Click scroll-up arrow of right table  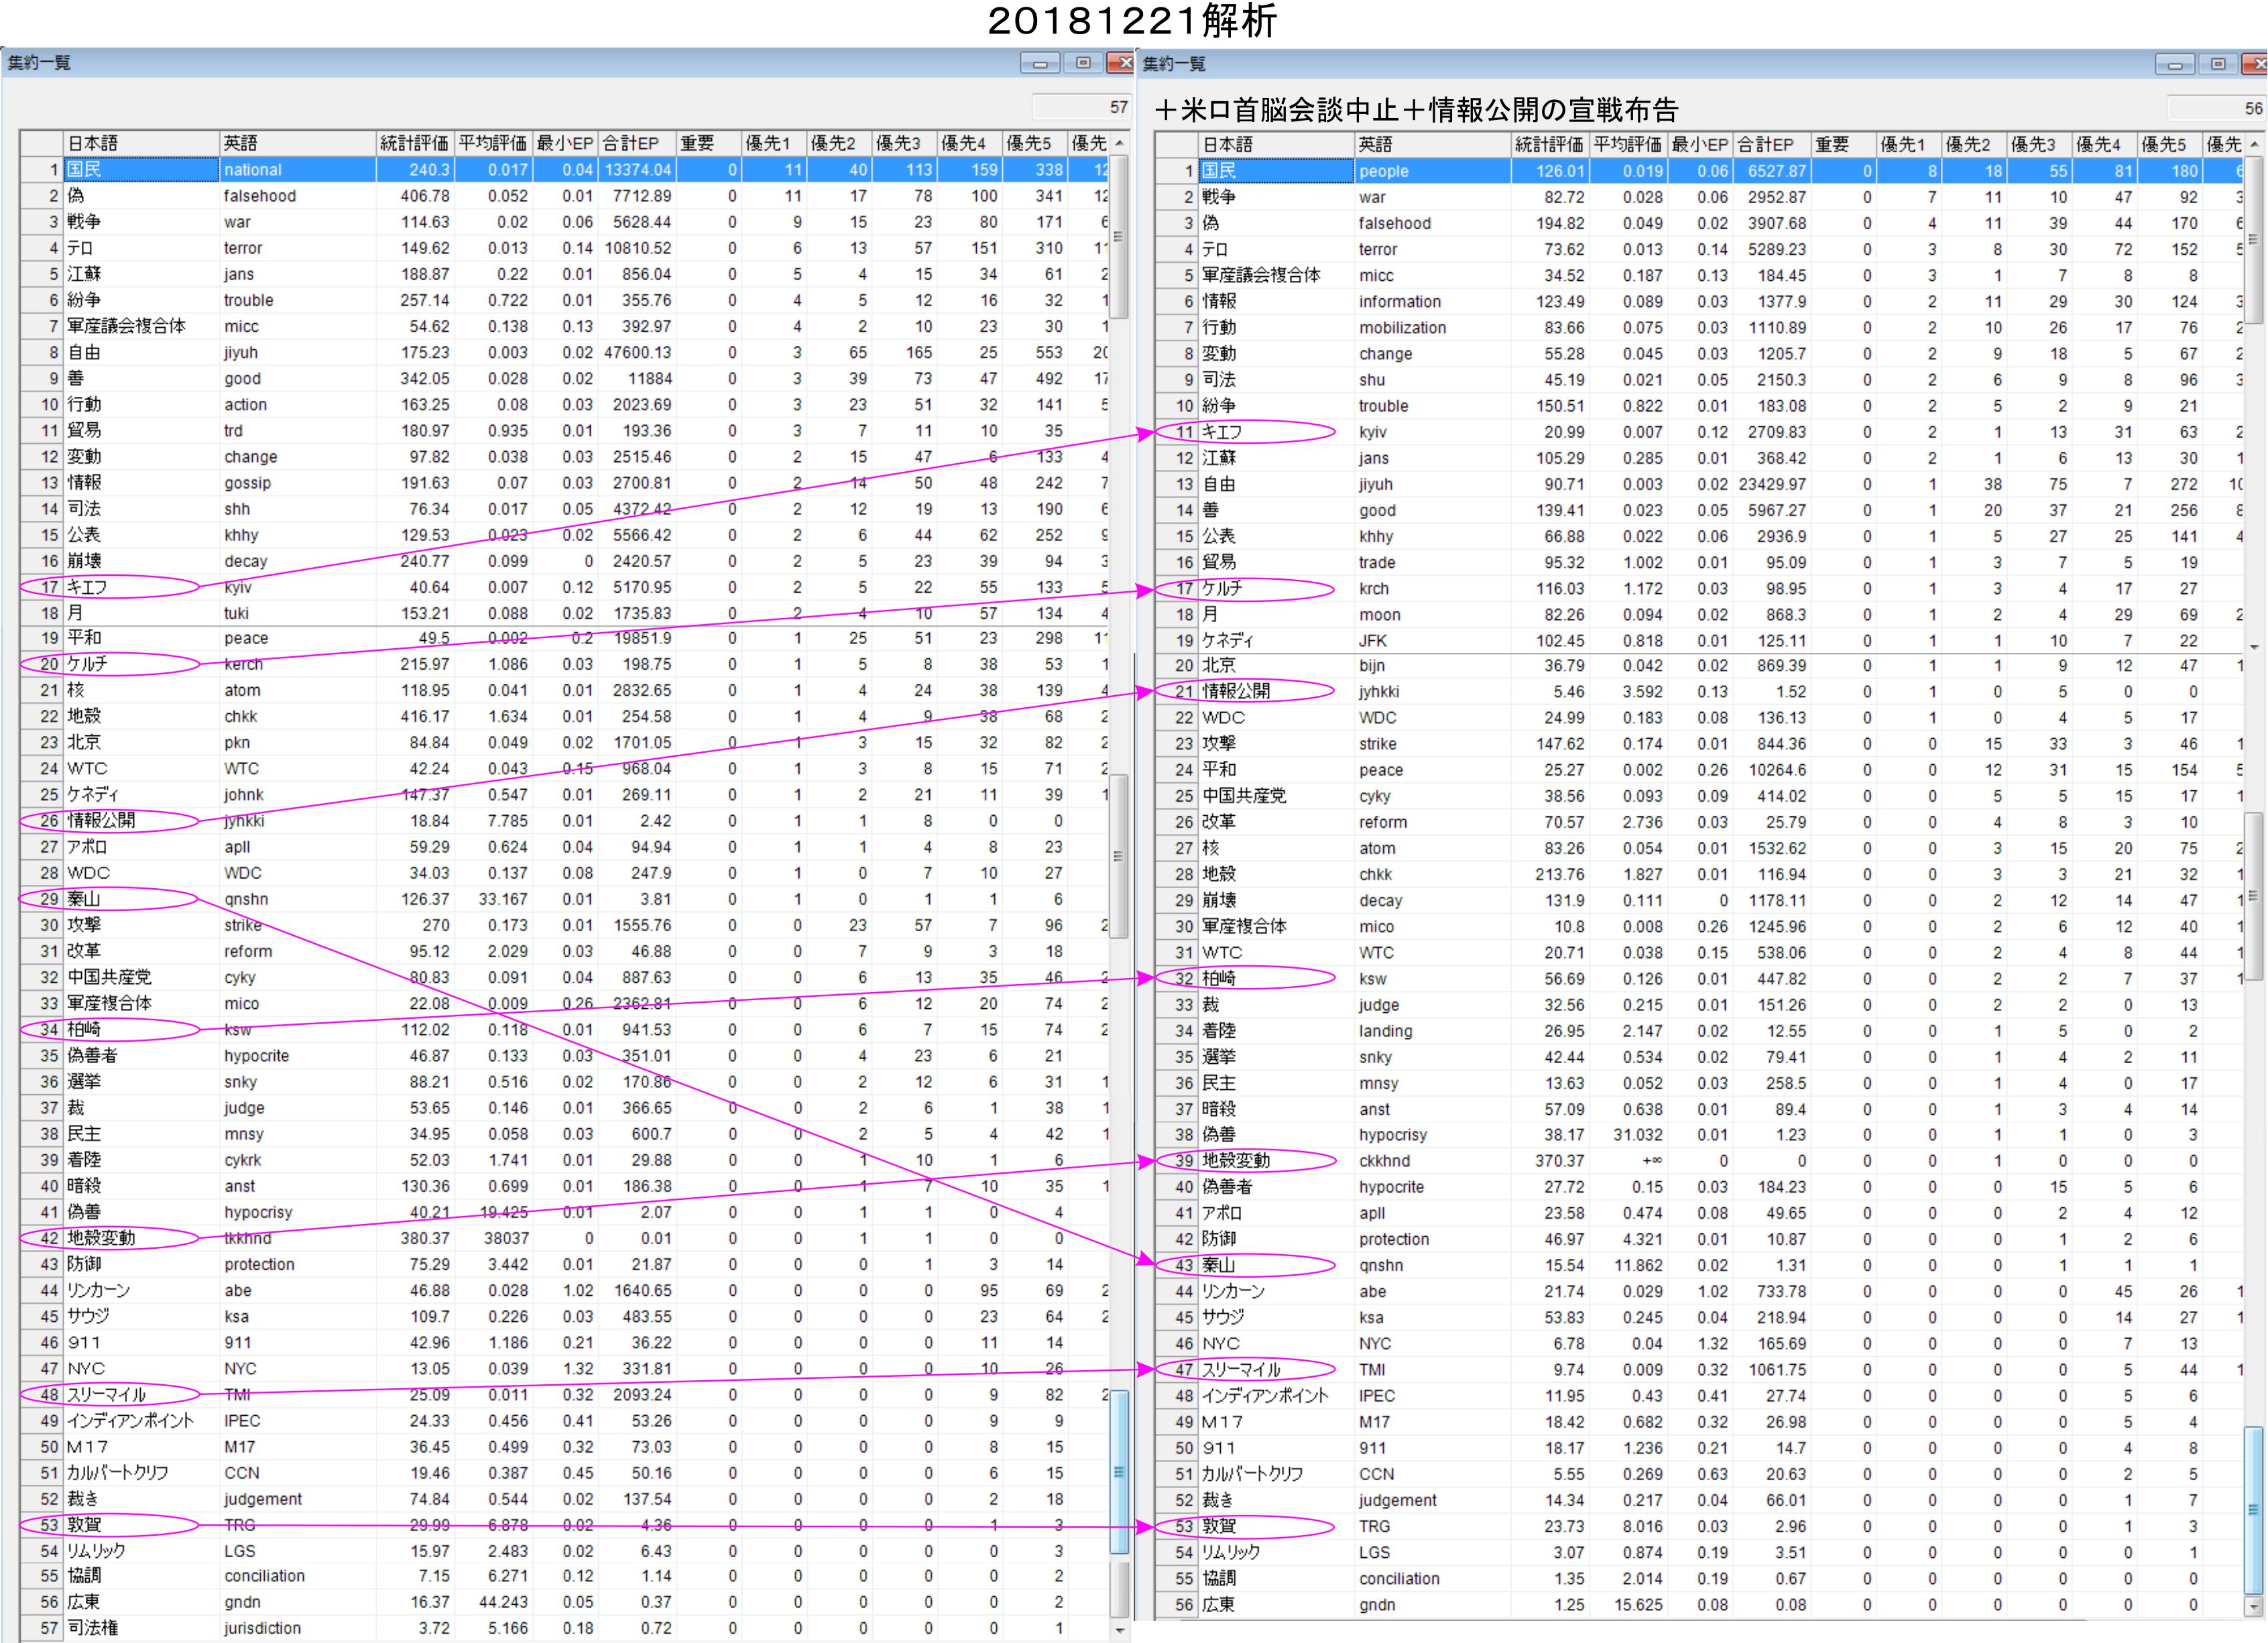pos(2254,145)
